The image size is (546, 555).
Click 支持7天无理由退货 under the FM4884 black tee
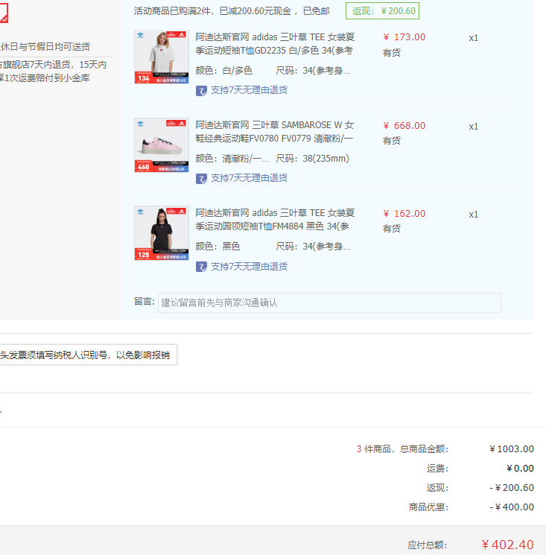[x=249, y=266]
